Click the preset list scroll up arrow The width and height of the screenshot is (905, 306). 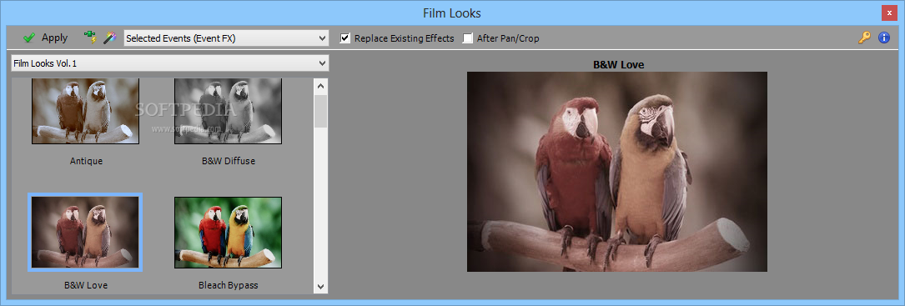[x=321, y=86]
